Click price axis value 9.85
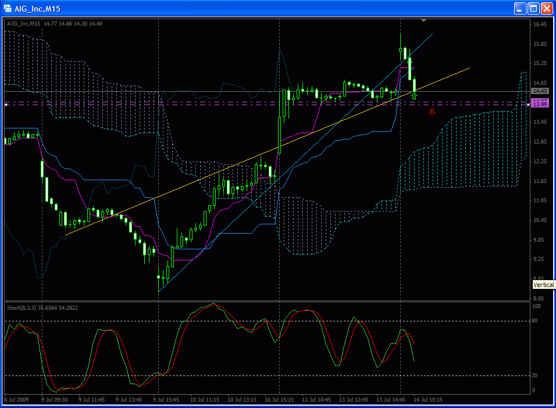 (539, 240)
